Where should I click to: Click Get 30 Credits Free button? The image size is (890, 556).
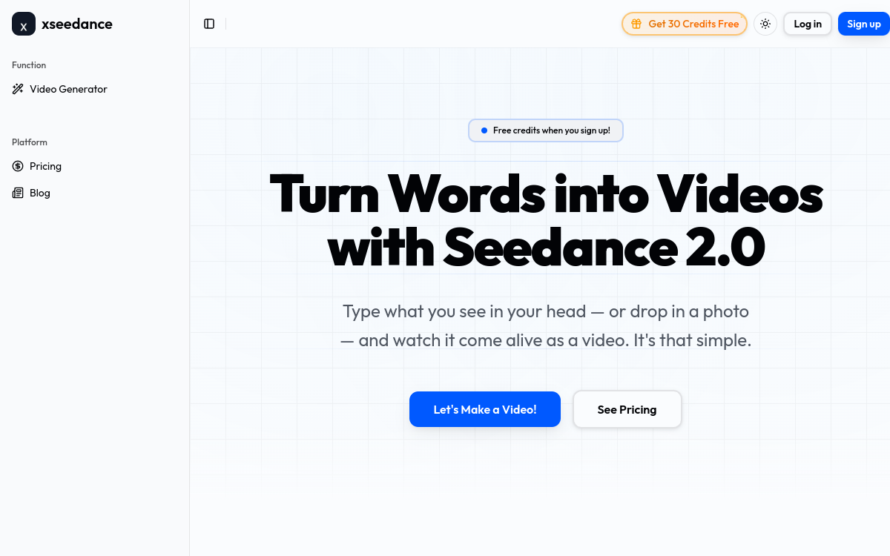pyautogui.click(x=685, y=24)
